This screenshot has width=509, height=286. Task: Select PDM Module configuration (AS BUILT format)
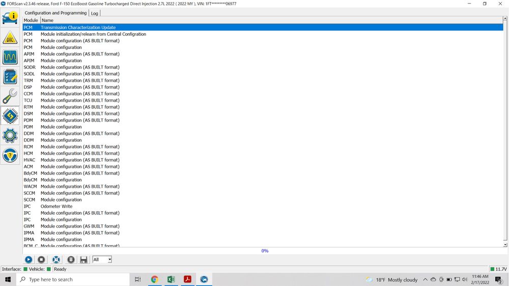263,120
